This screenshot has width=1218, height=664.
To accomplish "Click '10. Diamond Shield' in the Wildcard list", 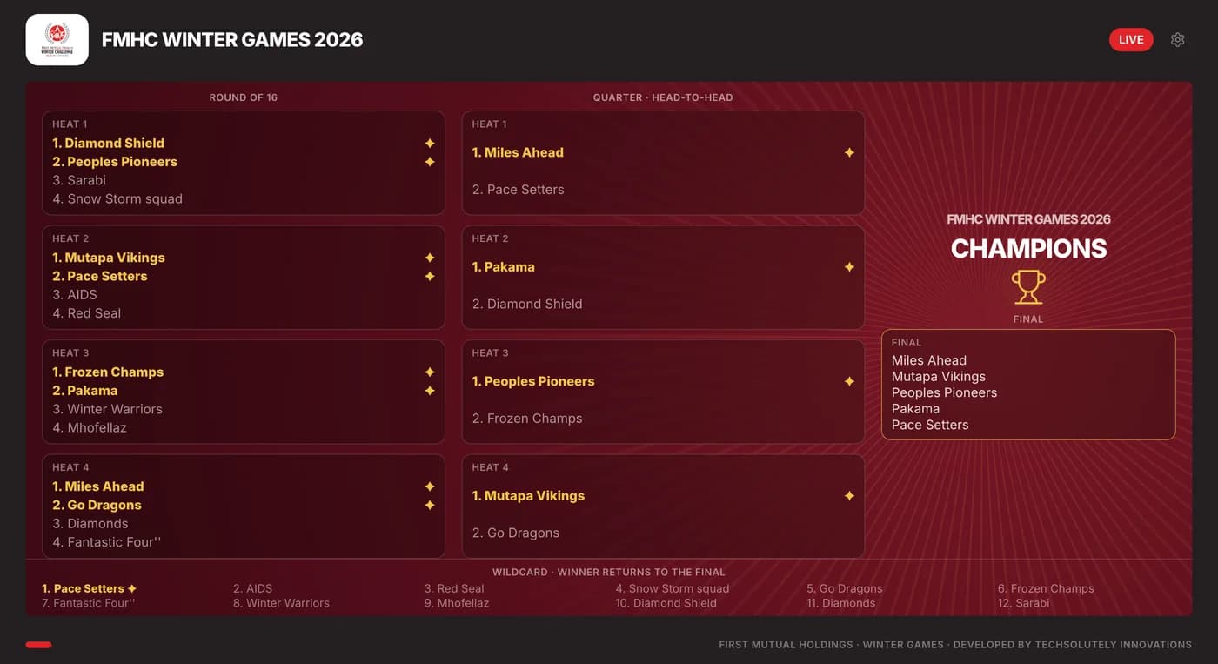I will tap(666, 603).
